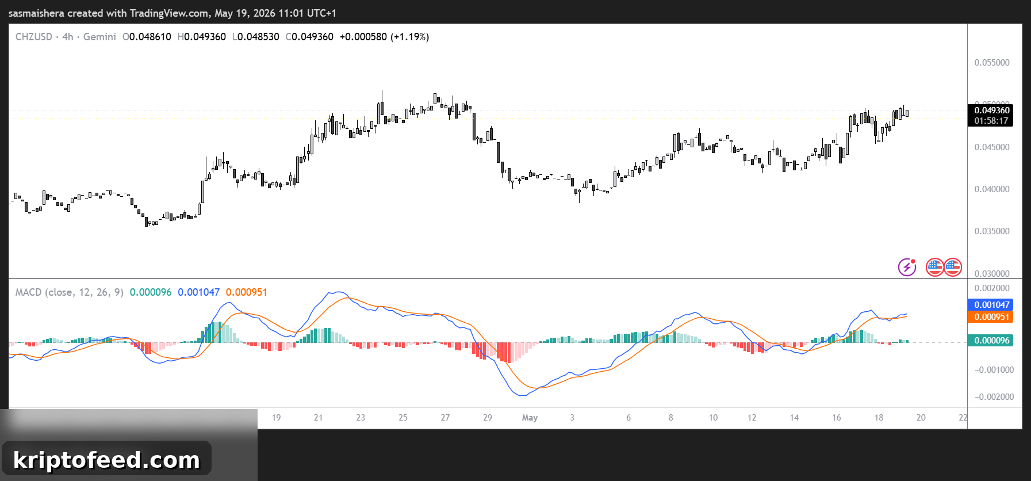Screen dimensions: 1031x481
Task: Click date 19 on the time axis
Action: [276, 418]
